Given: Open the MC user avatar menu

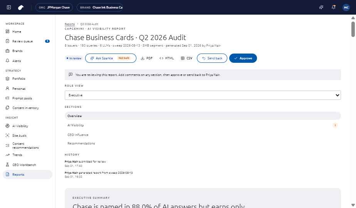Looking at the screenshot, I should 346,7.
